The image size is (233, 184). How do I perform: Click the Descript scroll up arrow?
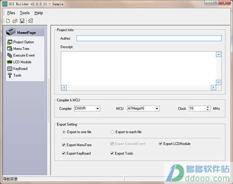click(x=218, y=54)
